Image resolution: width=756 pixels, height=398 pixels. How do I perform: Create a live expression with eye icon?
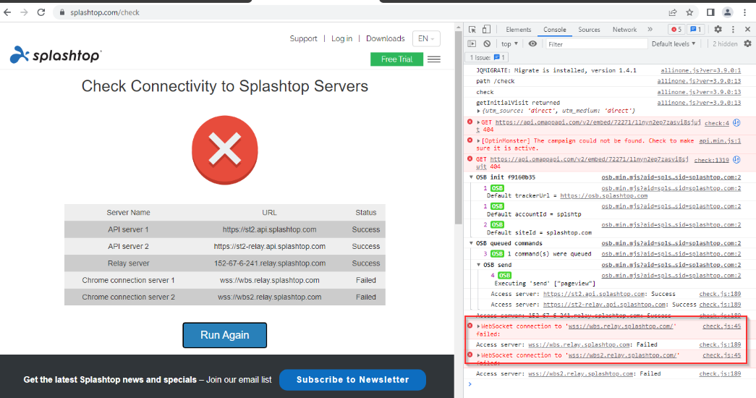coord(532,44)
